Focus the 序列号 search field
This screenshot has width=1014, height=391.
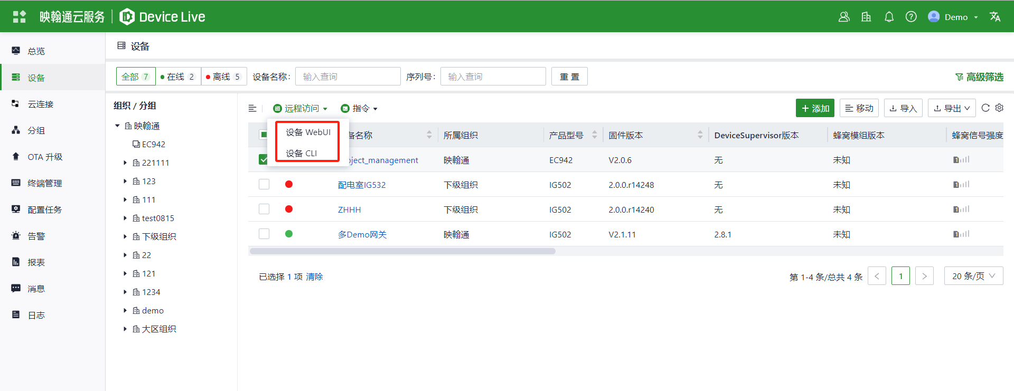[493, 77]
